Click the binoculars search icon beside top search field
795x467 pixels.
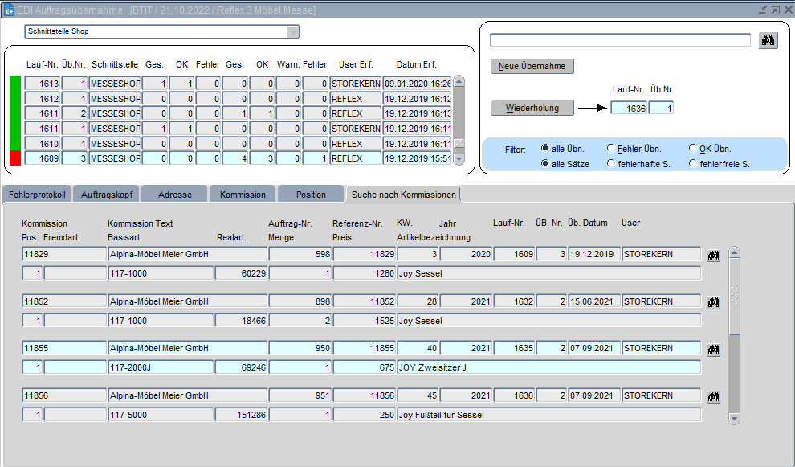click(768, 41)
